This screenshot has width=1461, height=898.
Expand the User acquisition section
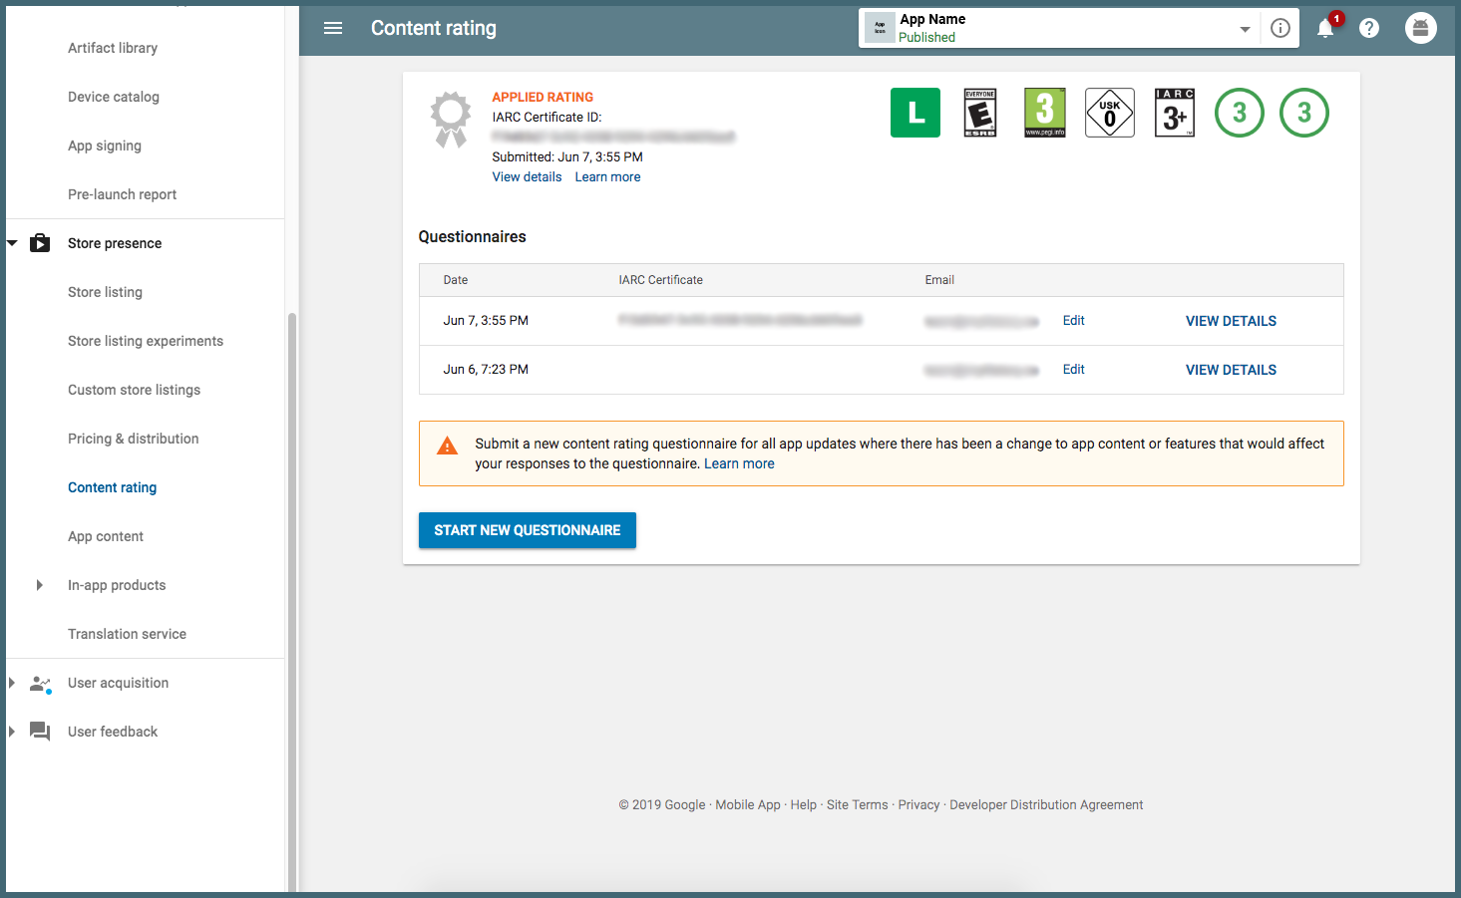click(x=12, y=683)
